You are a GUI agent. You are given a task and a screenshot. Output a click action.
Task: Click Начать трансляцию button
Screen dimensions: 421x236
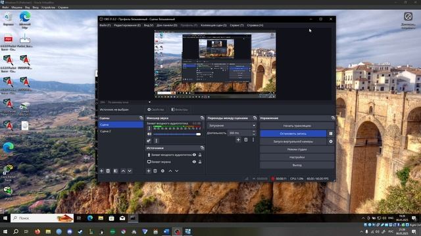pos(297,125)
